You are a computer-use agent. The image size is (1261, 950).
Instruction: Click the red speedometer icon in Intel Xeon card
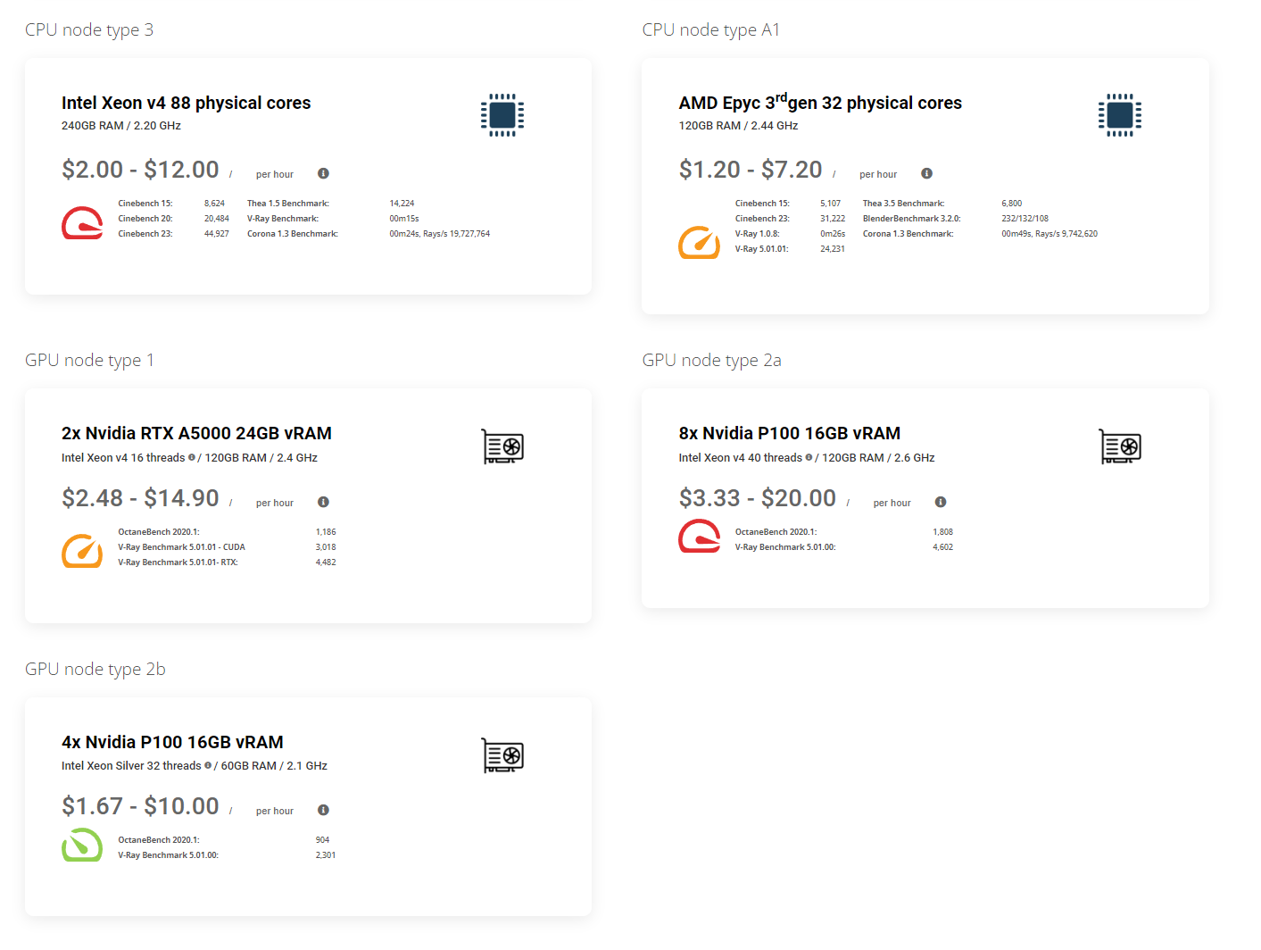coord(82,223)
